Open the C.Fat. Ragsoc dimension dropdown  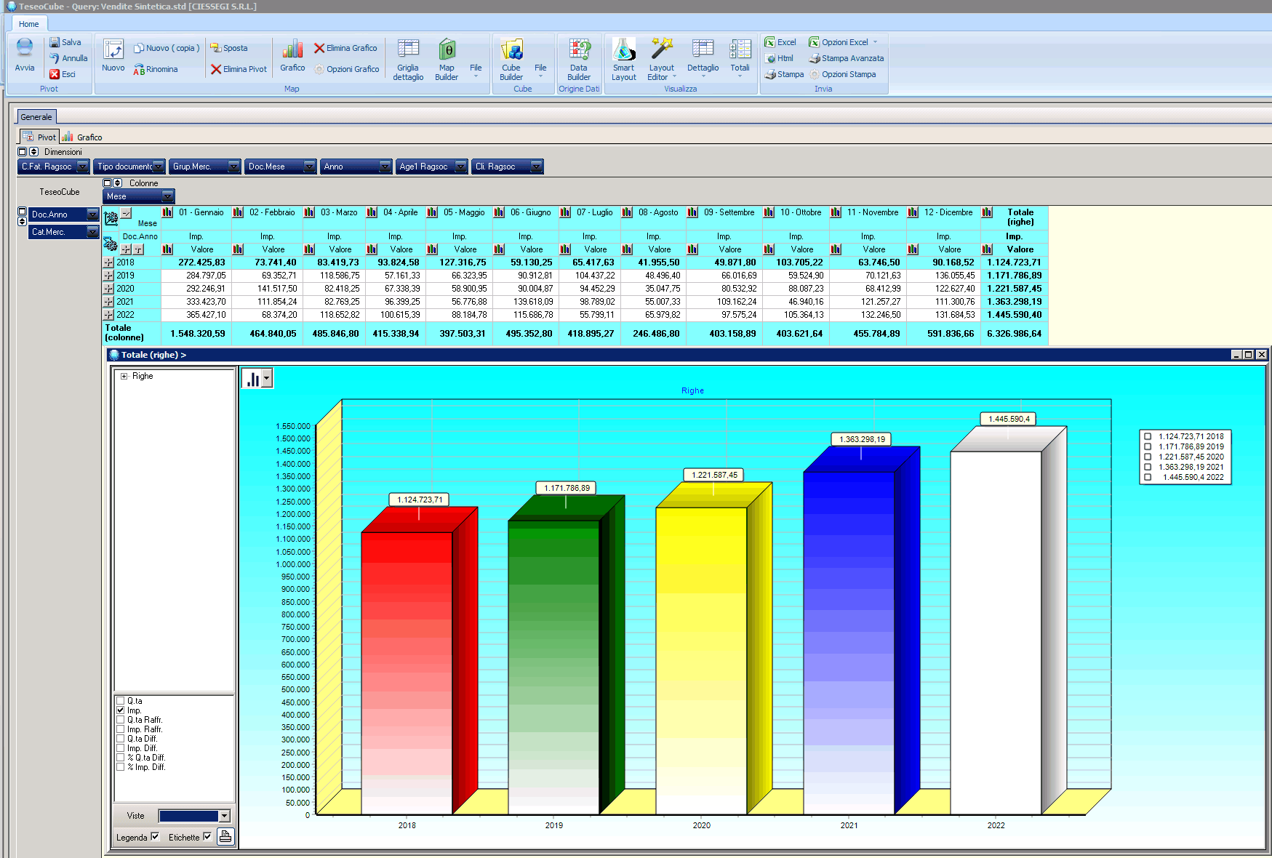click(x=83, y=167)
